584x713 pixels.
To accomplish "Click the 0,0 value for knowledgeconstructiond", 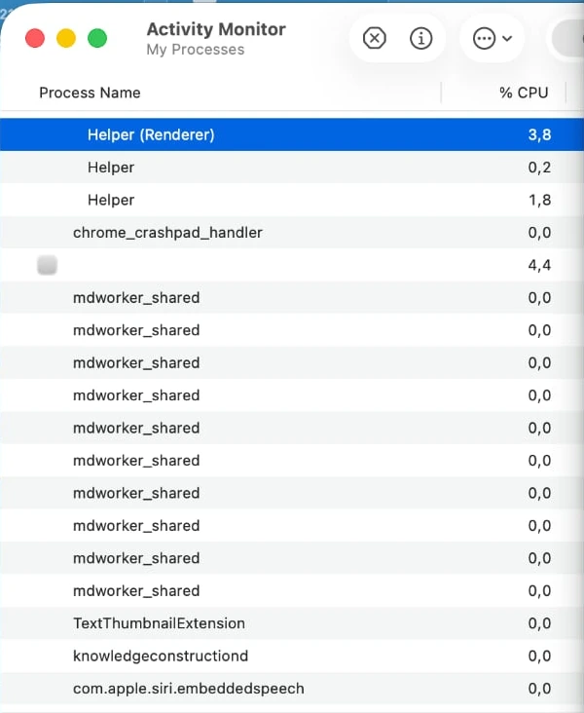I will [x=539, y=657].
